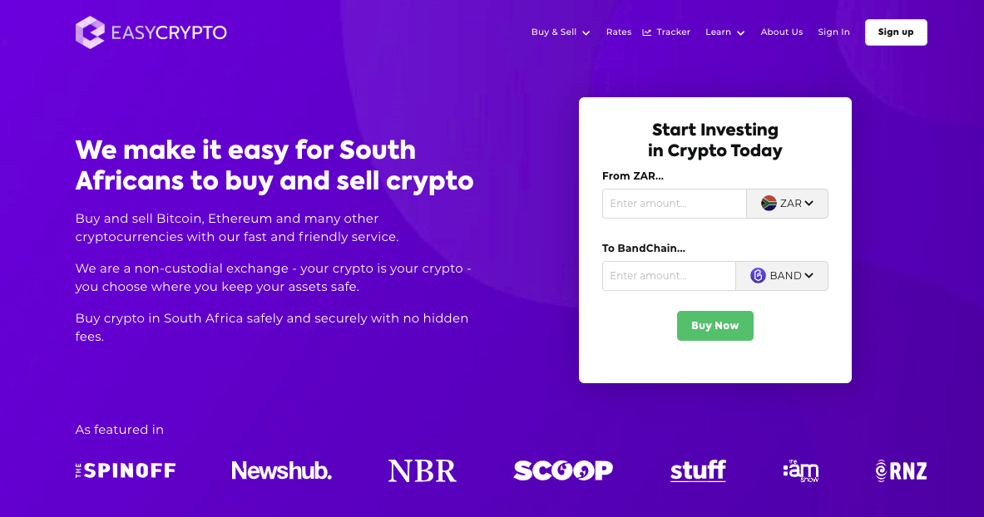Click the NBR logo
Screen dimensions: 984x517
point(422,470)
